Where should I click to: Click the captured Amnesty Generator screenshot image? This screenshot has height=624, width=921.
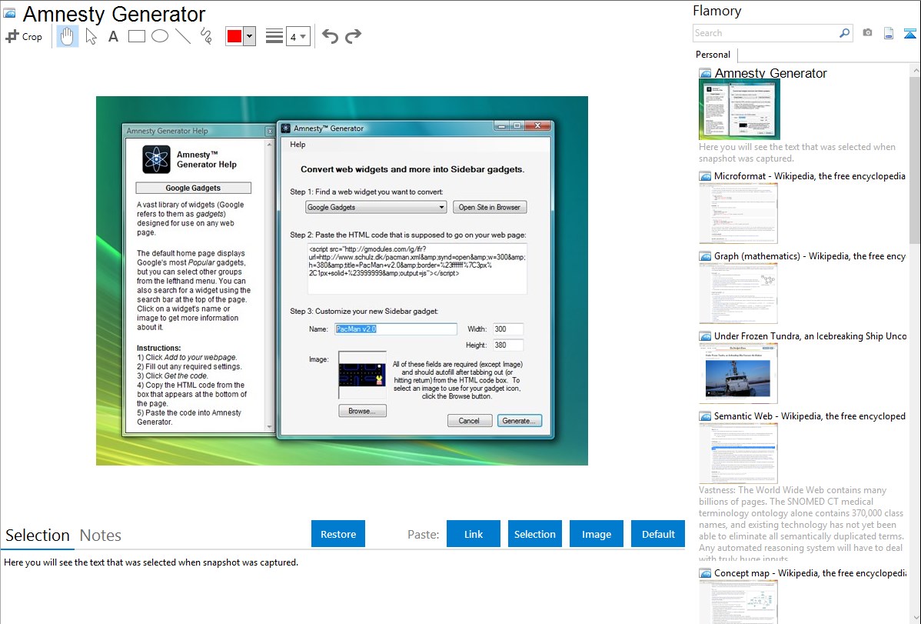click(x=342, y=281)
